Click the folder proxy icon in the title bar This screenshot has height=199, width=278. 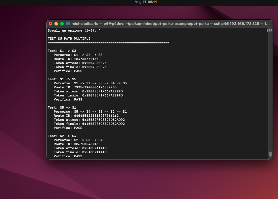pyautogui.click(x=68, y=24)
